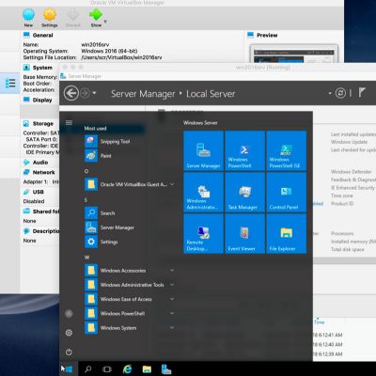
Task: Click the Server Manager tile
Action: [203, 151]
